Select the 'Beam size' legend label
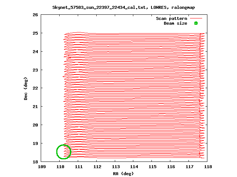The width and height of the screenshot is (237, 177). (x=176, y=23)
